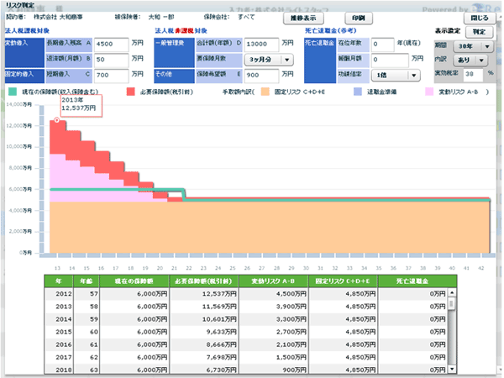Click the 死亡退職金(参考) section heading

click(x=331, y=31)
